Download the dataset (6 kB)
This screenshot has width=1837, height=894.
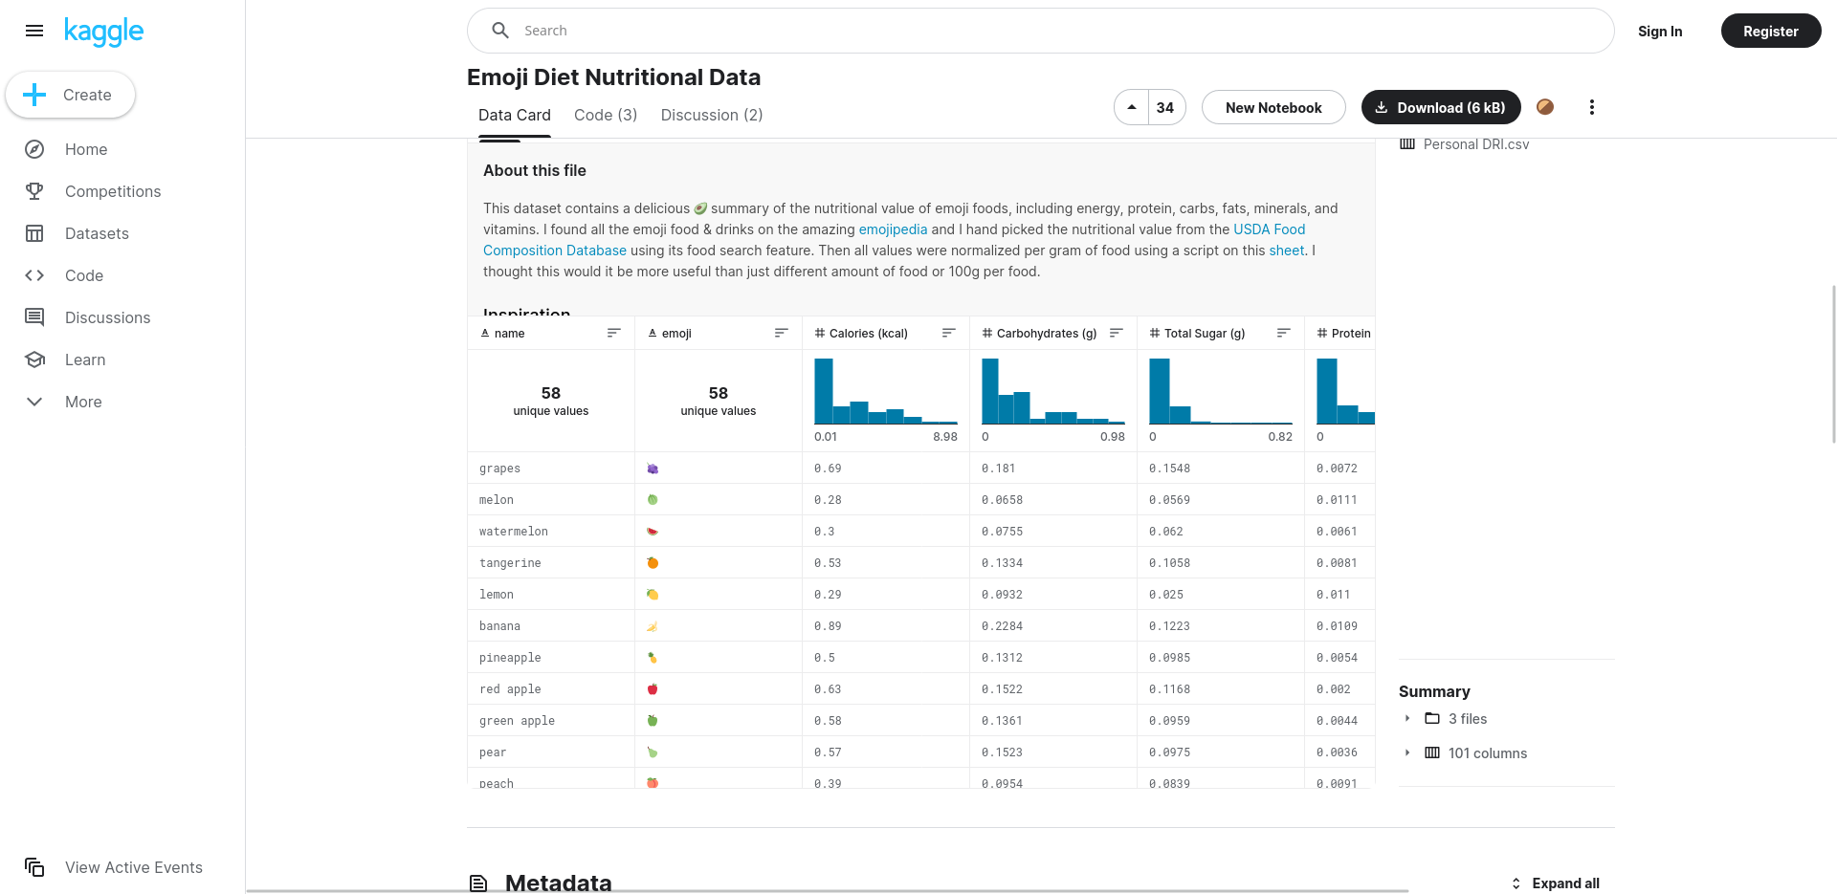pos(1441,107)
